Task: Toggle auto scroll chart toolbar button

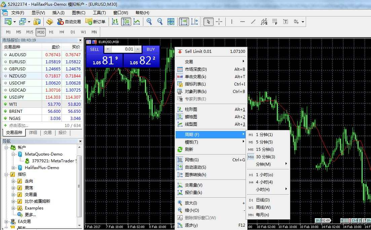Action: (x=184, y=22)
